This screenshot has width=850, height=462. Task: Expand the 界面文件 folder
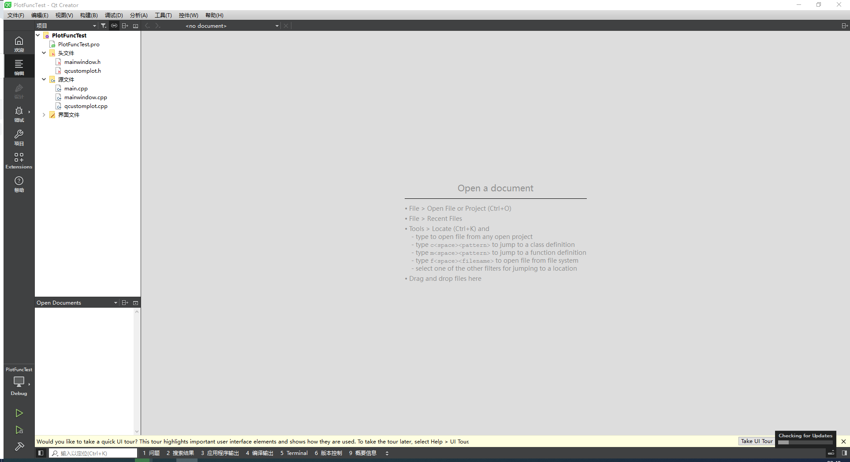[x=44, y=115]
